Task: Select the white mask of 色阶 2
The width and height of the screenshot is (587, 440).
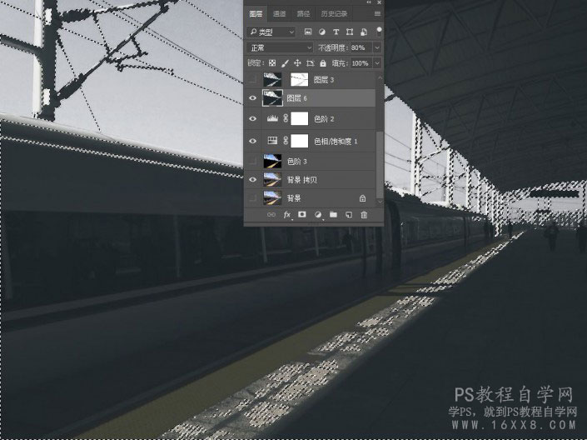Action: coord(300,119)
